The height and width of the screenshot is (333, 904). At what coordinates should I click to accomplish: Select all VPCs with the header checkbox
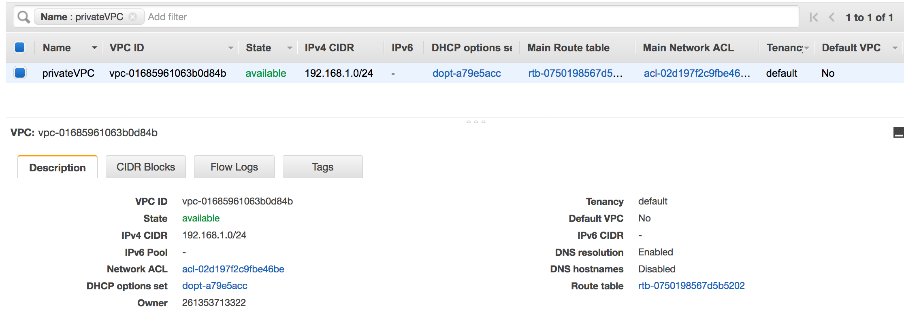[19, 47]
